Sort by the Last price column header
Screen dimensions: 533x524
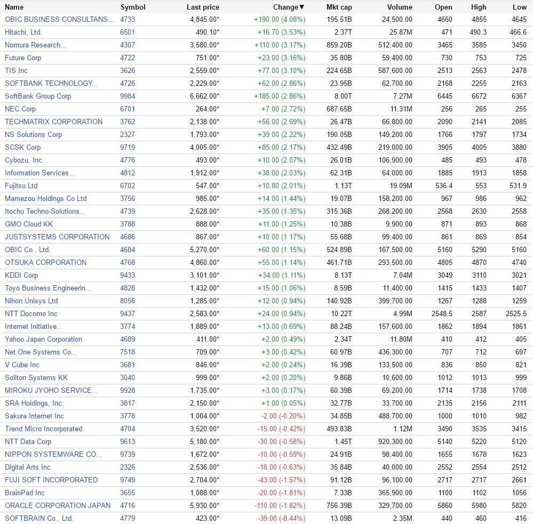tap(203, 7)
